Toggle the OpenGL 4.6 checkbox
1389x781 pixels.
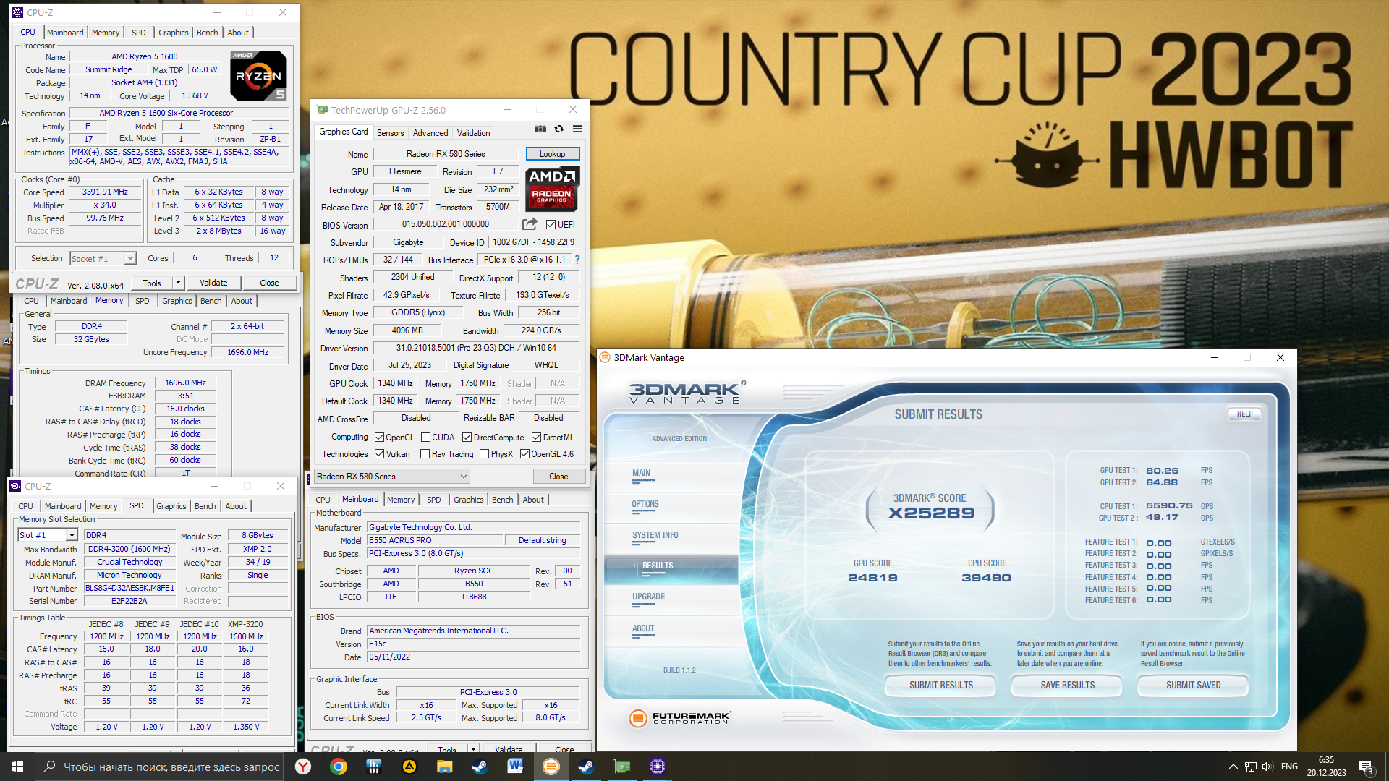click(524, 454)
